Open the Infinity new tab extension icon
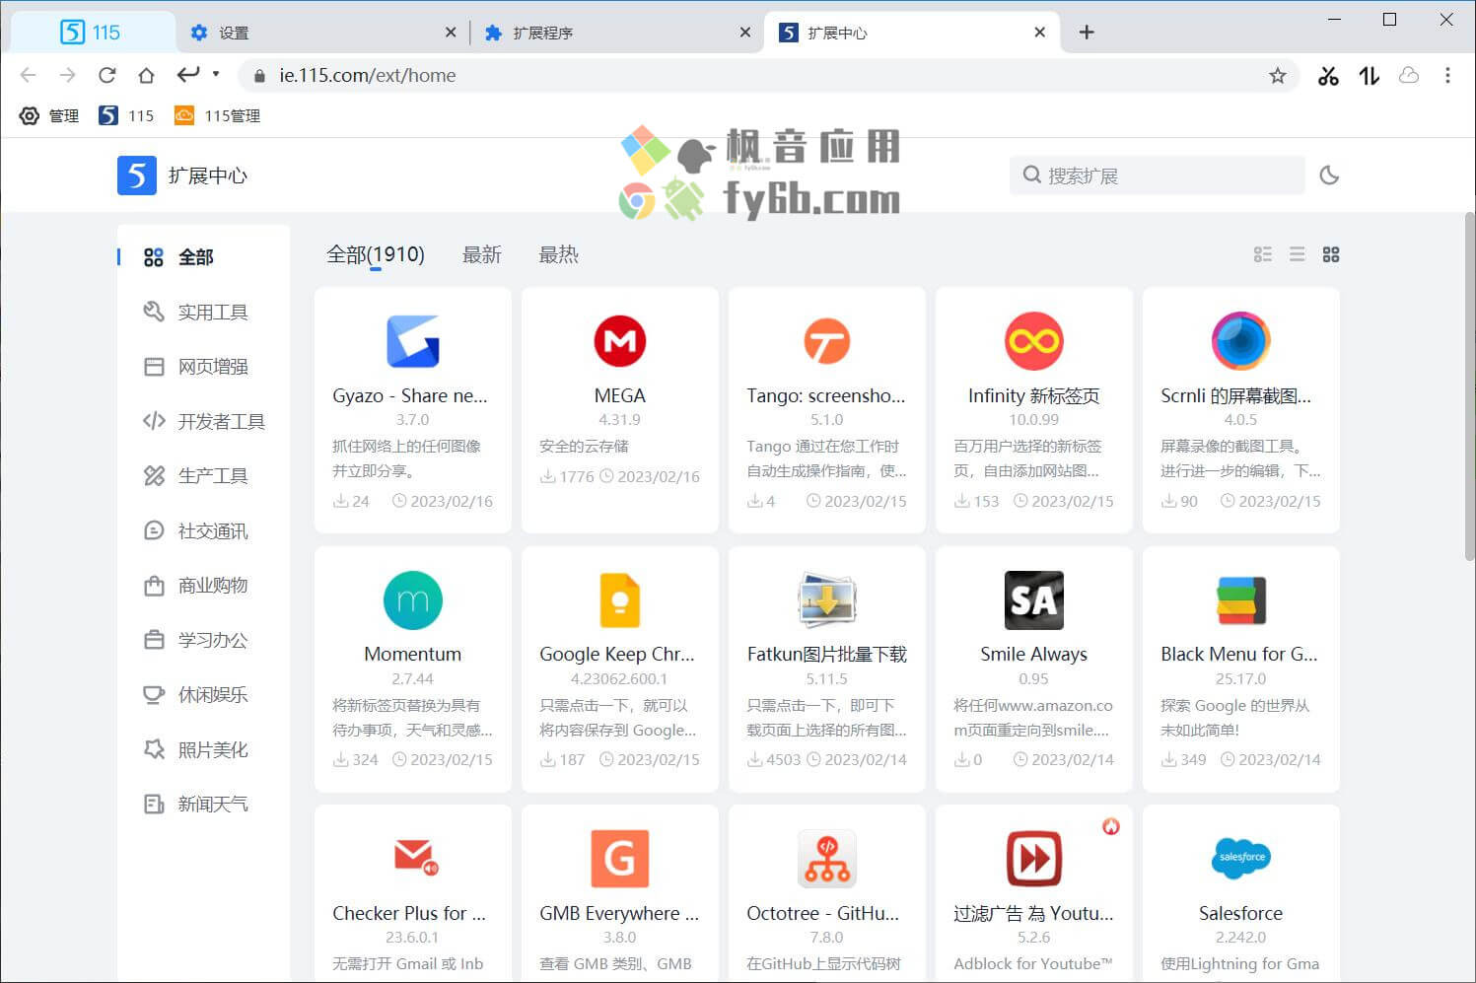 (x=1033, y=341)
